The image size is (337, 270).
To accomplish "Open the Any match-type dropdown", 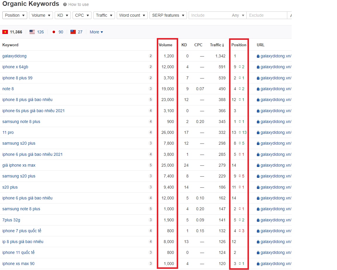I will [238, 15].
